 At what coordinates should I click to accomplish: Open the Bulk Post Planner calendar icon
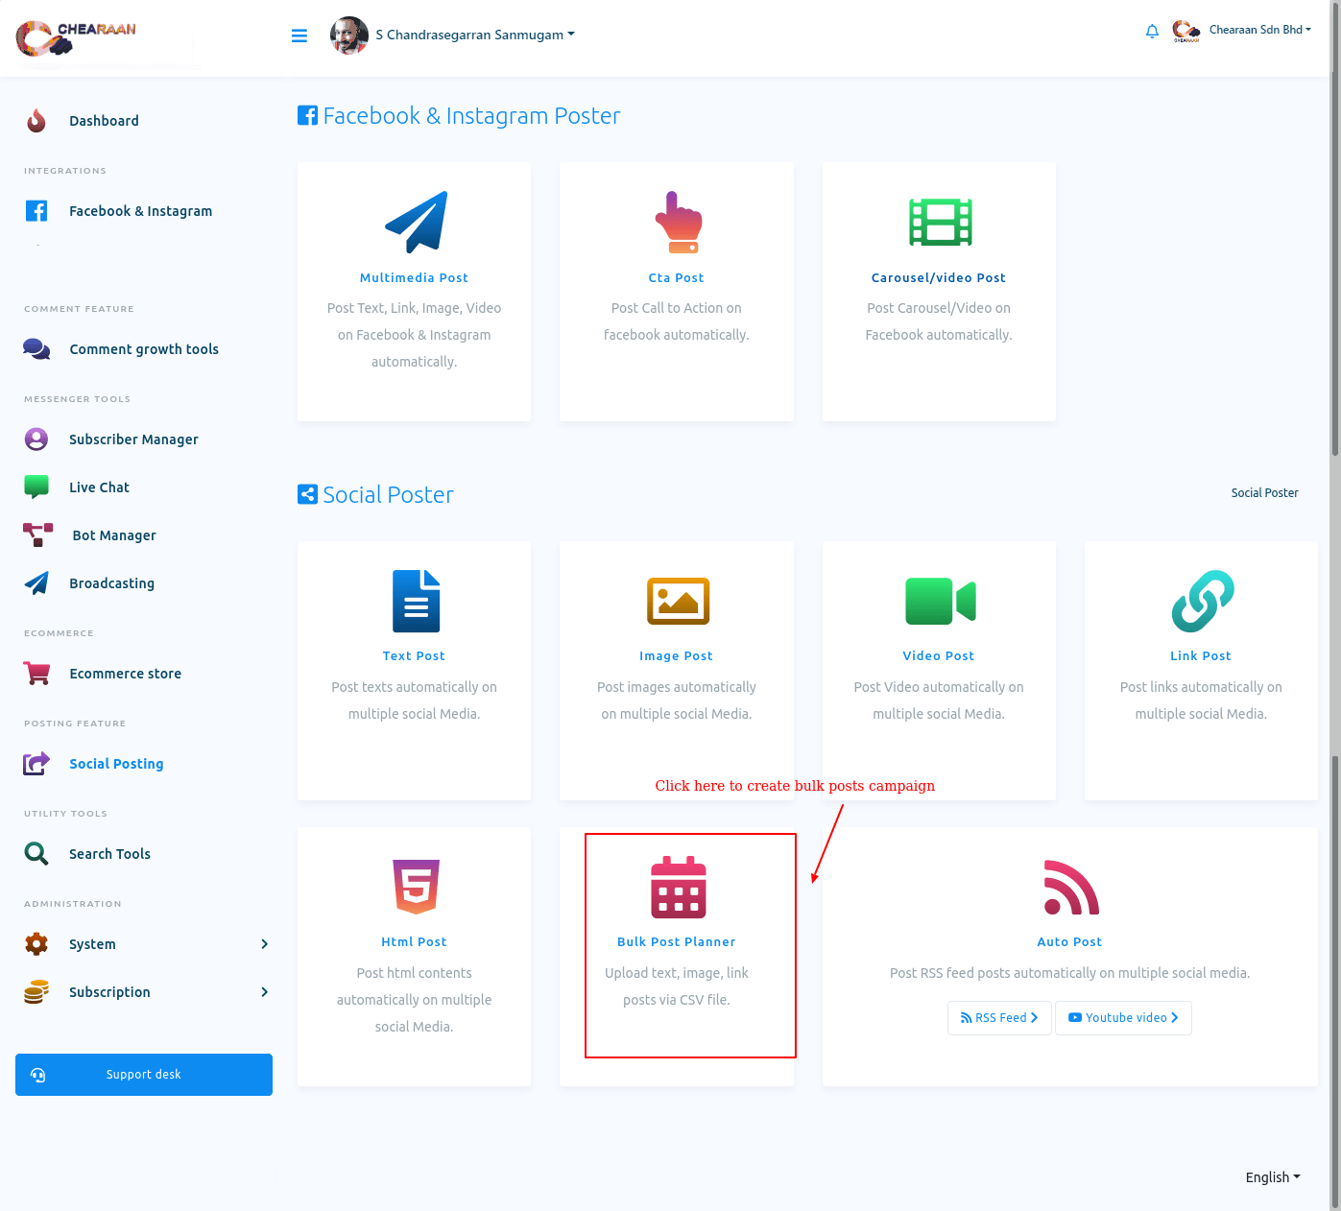click(678, 888)
